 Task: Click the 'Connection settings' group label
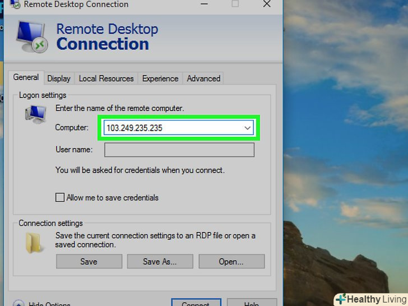click(51, 223)
